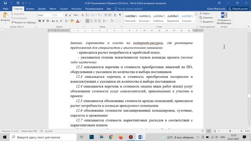
Task: Open the font color dropdown arrow
Action: (80, 21)
